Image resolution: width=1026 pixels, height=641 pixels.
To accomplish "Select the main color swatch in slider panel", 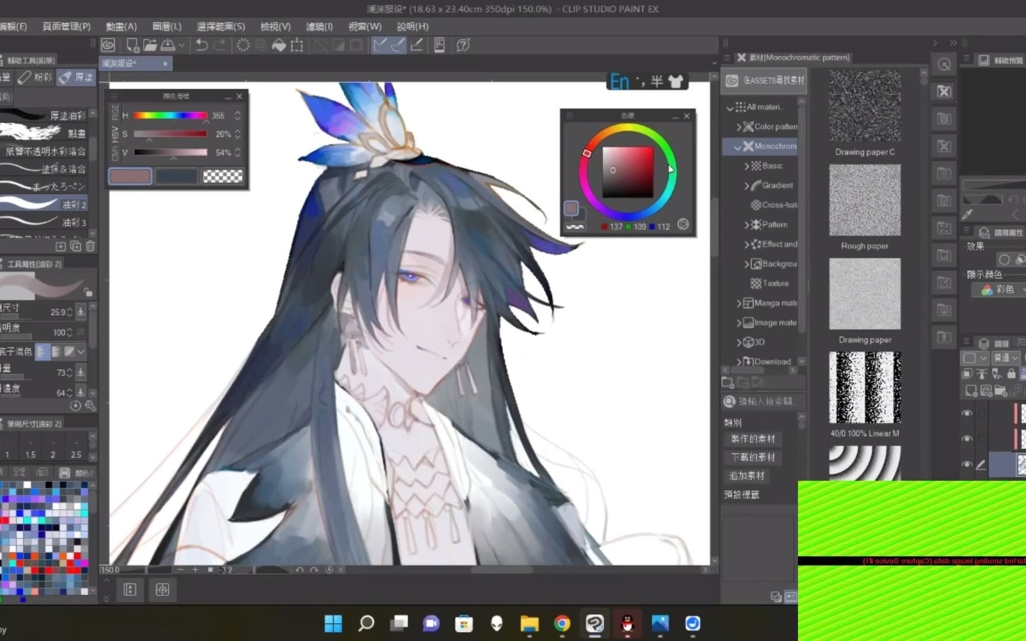I will [x=130, y=176].
